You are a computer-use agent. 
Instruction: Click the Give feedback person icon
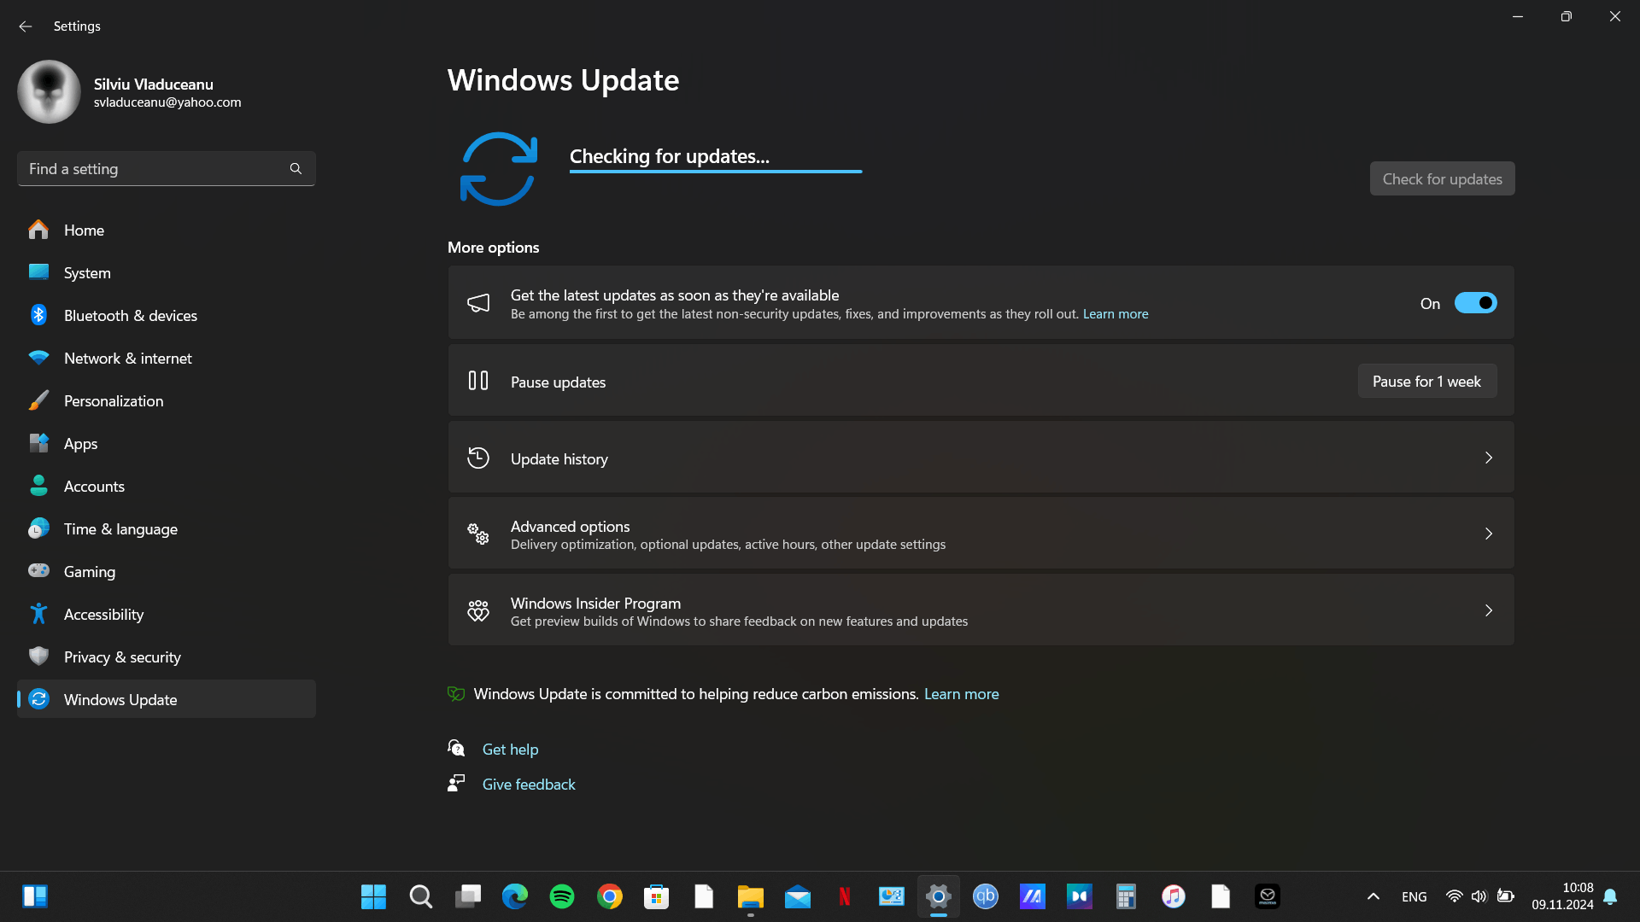[456, 783]
